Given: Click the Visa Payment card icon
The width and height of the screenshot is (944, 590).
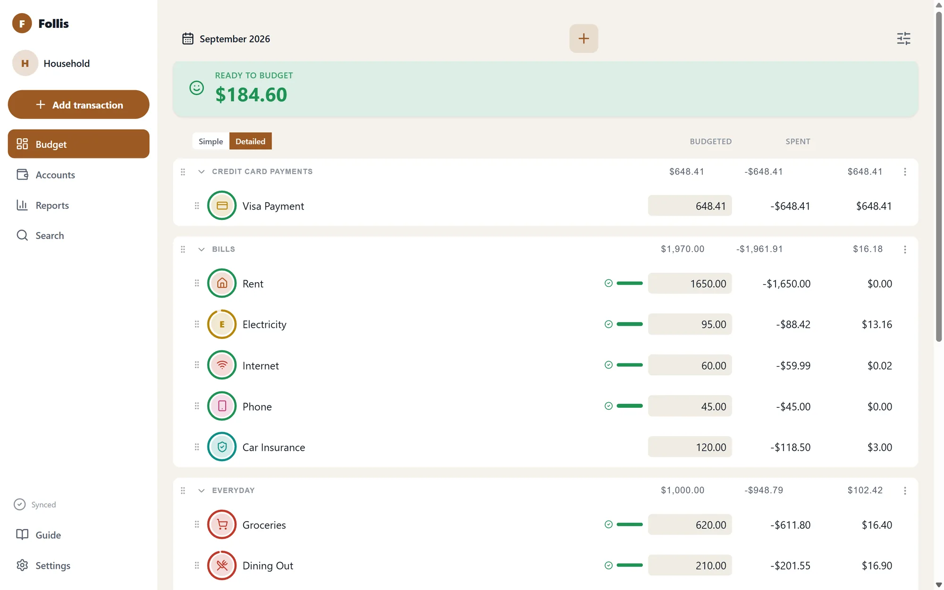Looking at the screenshot, I should (x=222, y=205).
